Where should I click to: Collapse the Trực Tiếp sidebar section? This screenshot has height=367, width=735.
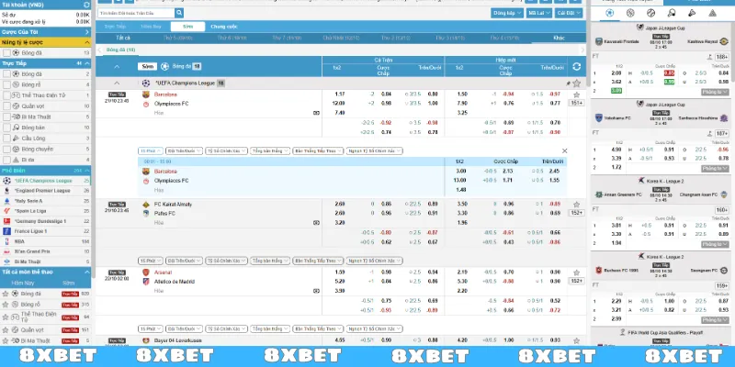[86, 62]
